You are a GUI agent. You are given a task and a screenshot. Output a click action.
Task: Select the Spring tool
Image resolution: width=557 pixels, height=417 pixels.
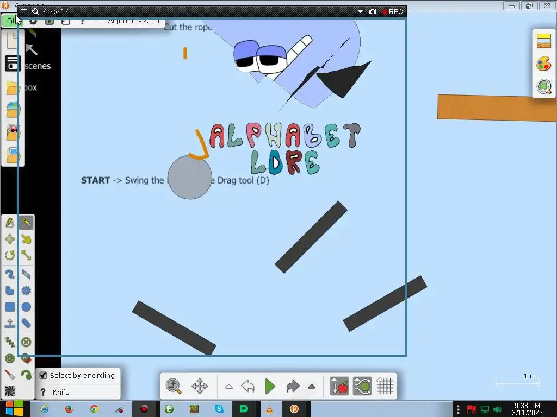click(x=10, y=342)
